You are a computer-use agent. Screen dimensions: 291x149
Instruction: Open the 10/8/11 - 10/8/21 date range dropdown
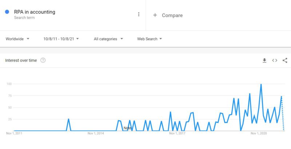pos(61,39)
